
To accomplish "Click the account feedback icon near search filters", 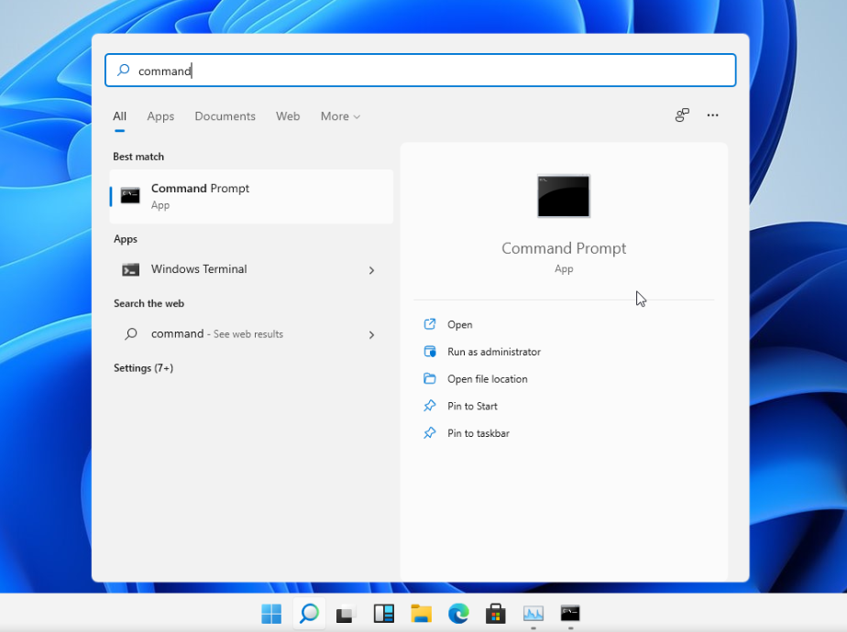I will 681,115.
